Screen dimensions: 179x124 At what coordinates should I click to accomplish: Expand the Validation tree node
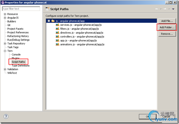tap(5, 69)
